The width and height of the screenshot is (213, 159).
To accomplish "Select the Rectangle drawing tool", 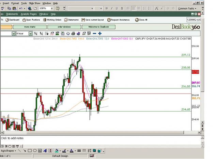I will (30, 151).
